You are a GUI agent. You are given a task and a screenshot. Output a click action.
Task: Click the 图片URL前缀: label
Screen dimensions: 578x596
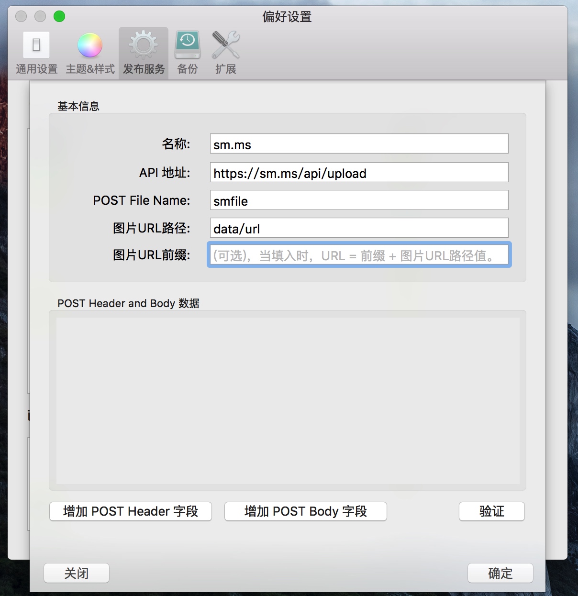(x=152, y=255)
